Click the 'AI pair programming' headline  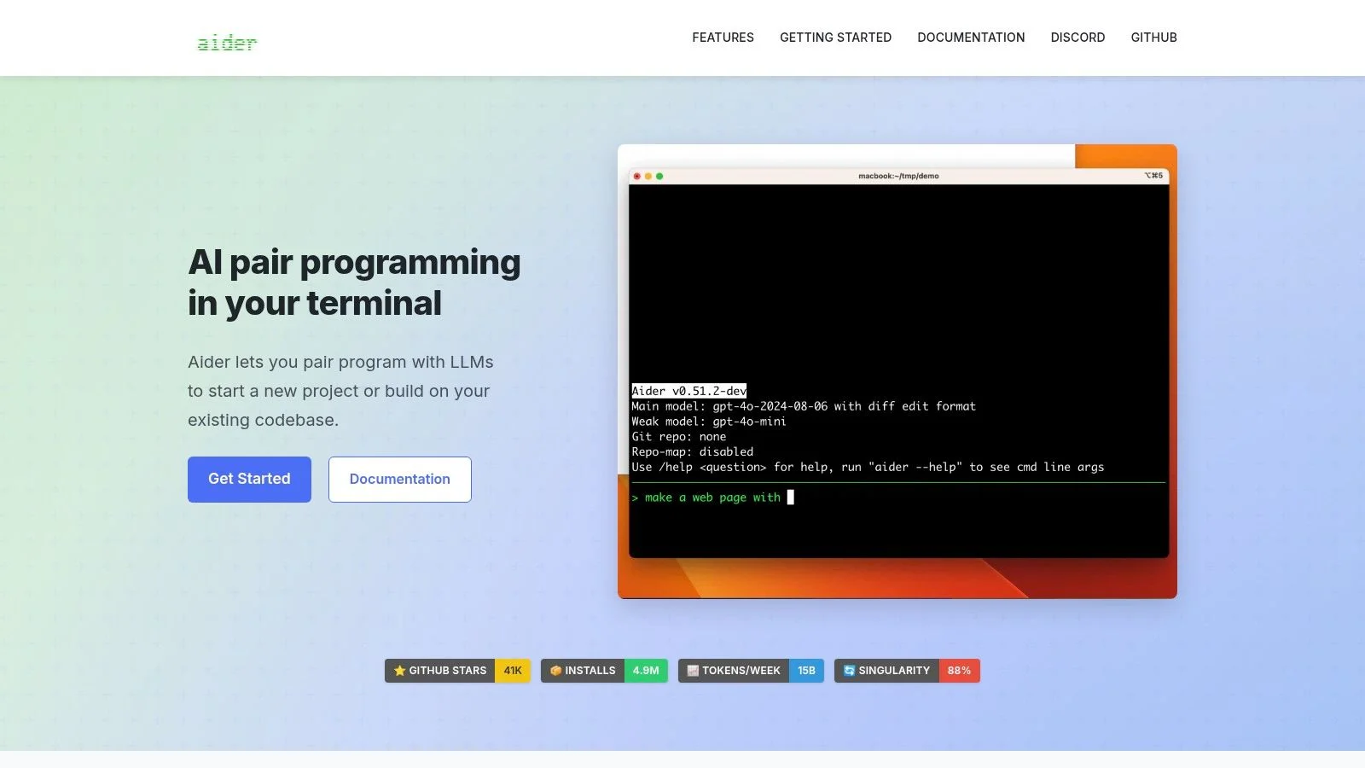click(x=354, y=282)
